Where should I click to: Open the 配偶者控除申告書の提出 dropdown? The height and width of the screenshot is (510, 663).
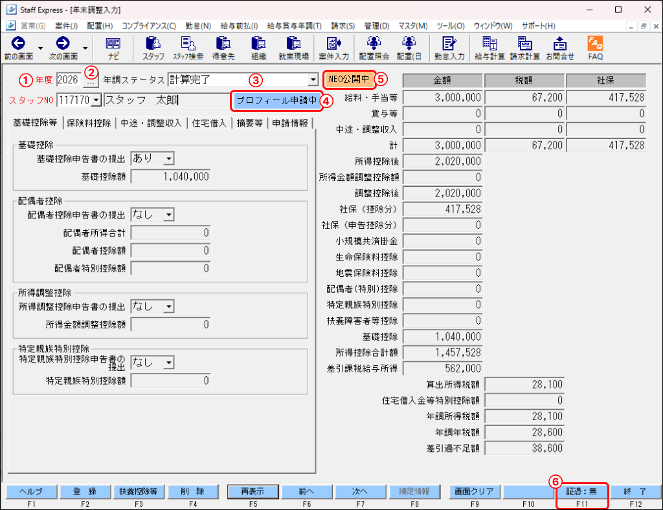[x=169, y=215]
